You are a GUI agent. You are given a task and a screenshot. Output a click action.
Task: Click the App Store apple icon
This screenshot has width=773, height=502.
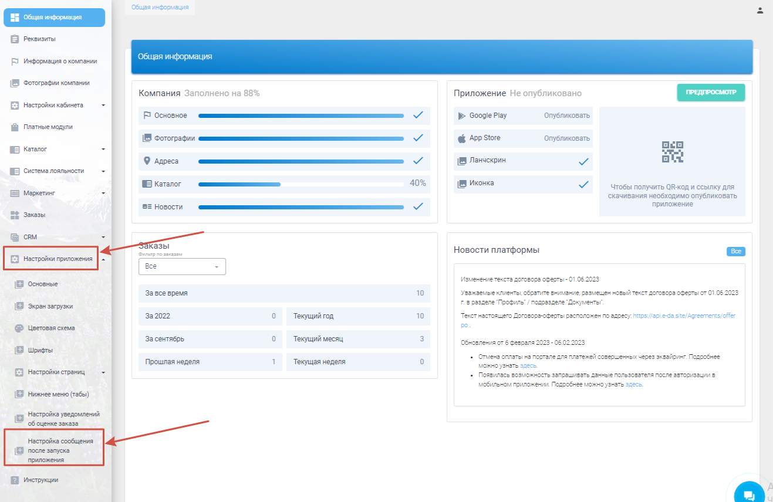pos(462,138)
